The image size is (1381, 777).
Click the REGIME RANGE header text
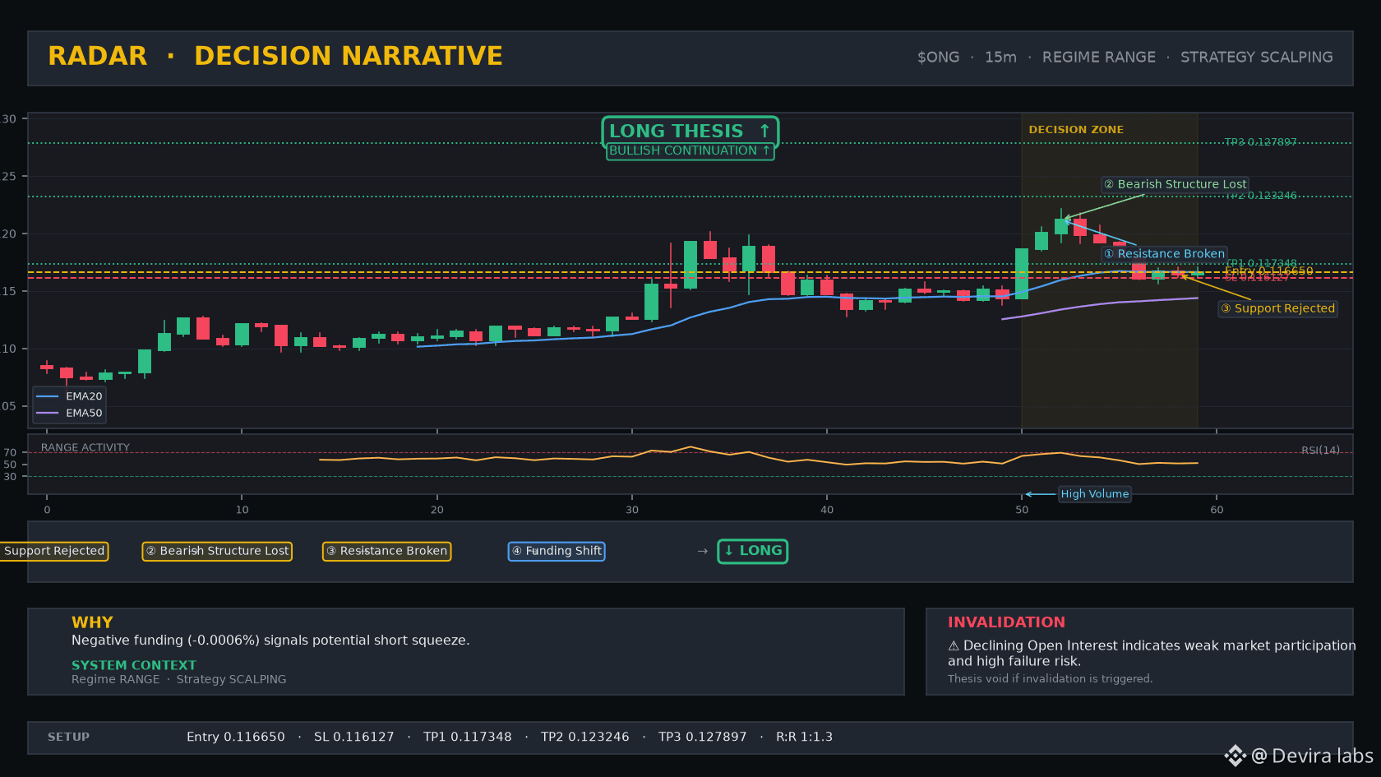click(1098, 58)
